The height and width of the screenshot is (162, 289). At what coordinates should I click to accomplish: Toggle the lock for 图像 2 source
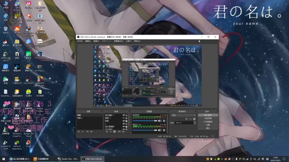tap(126, 118)
